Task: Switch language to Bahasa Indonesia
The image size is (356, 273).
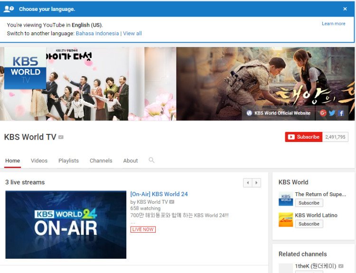Action: tap(97, 33)
